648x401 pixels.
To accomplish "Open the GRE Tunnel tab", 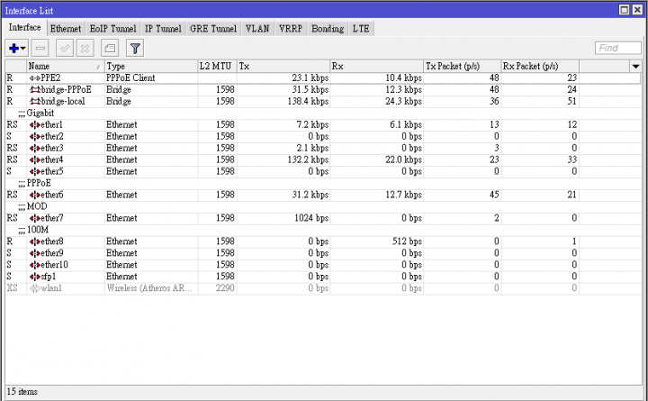I will (x=213, y=29).
